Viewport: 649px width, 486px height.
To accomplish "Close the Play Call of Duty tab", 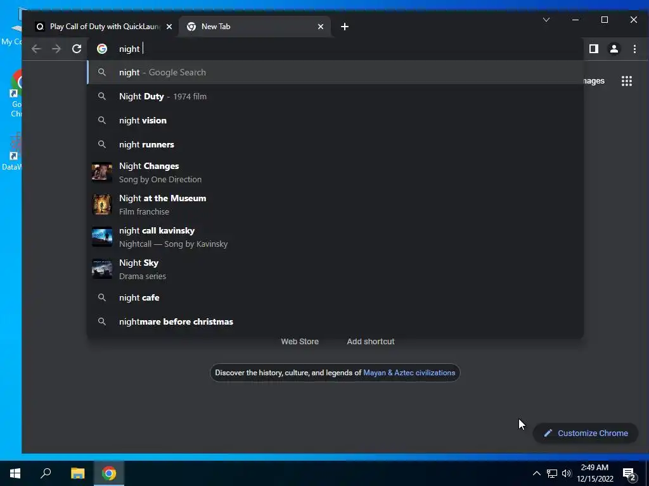I will click(169, 27).
